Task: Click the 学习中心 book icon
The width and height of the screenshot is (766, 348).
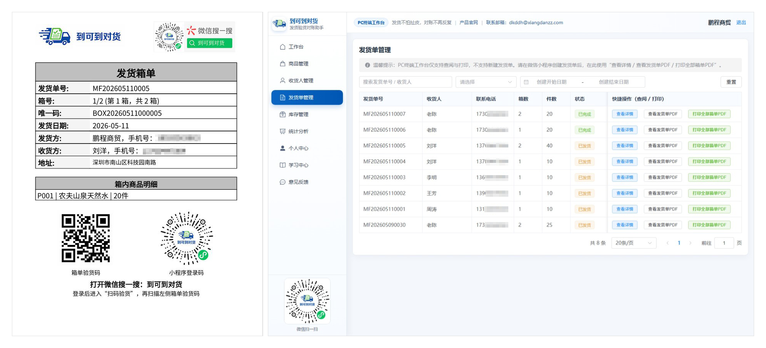Action: coord(283,165)
